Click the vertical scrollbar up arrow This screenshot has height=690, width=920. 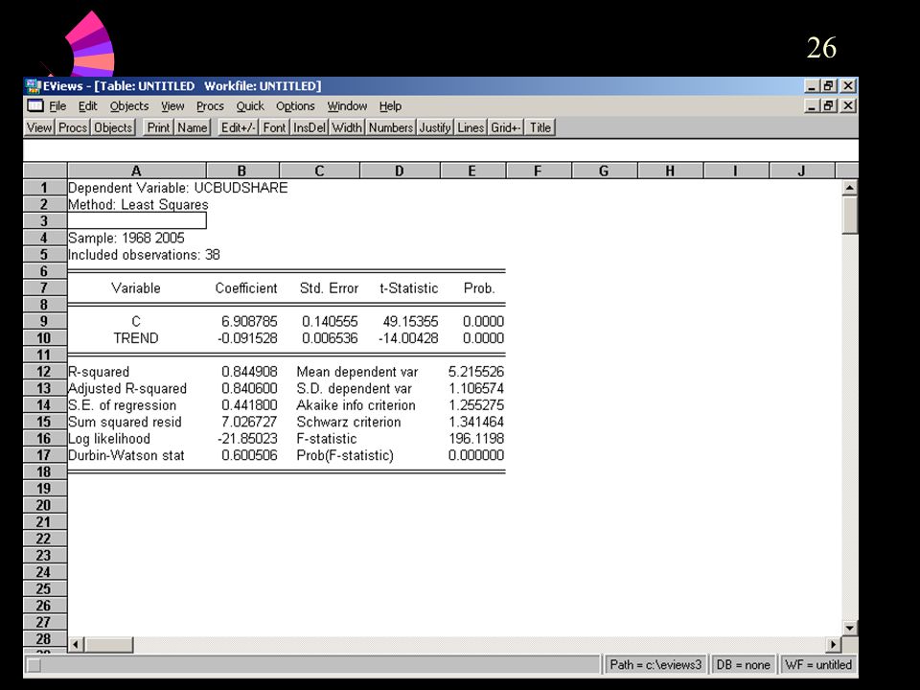coord(850,188)
